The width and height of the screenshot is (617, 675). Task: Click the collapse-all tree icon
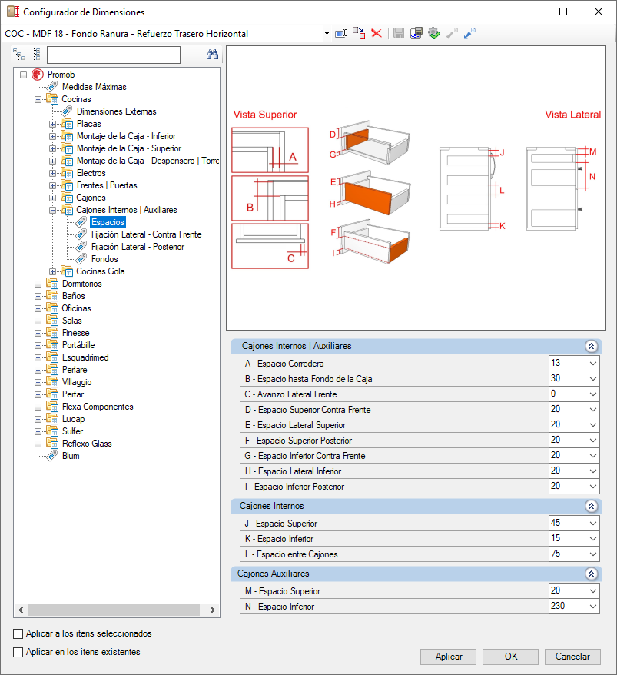tap(37, 55)
